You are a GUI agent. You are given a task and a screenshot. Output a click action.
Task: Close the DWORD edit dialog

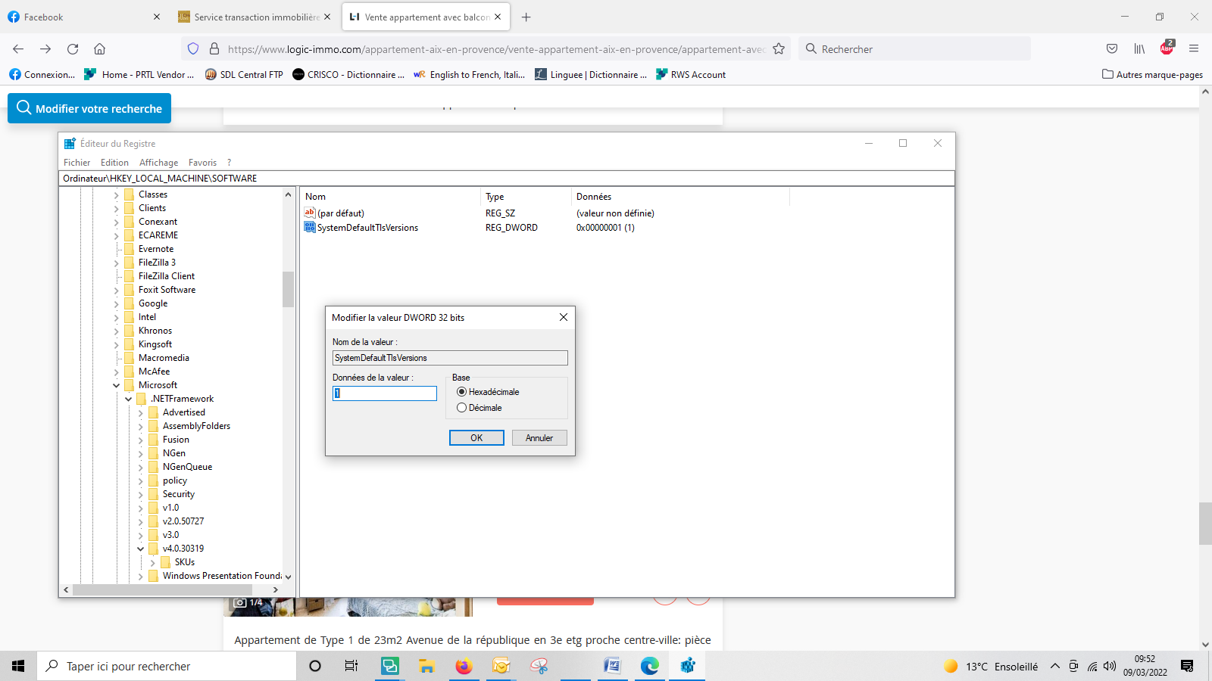click(564, 318)
